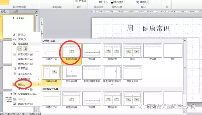Click 新增节 (Add Section) menu entry
The image size is (202, 115).
click(23, 68)
